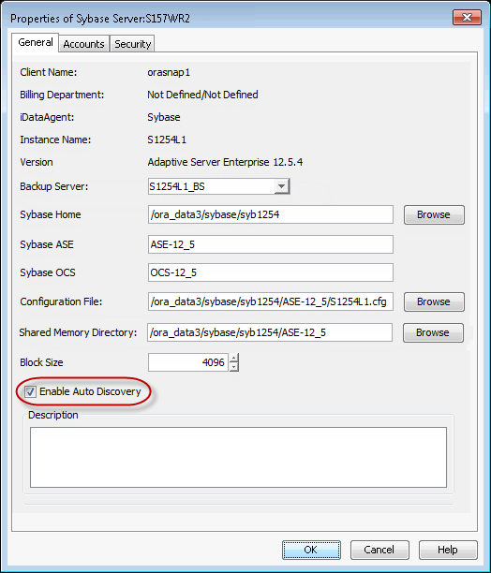491x573 pixels.
Task: Click the Version label
Action: pos(37,162)
